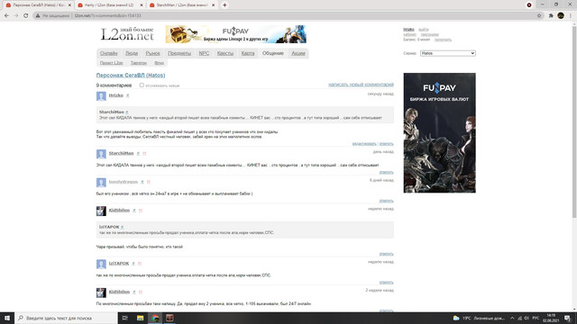Bookmark page with the star icon
577x324 pixels.
(539, 16)
